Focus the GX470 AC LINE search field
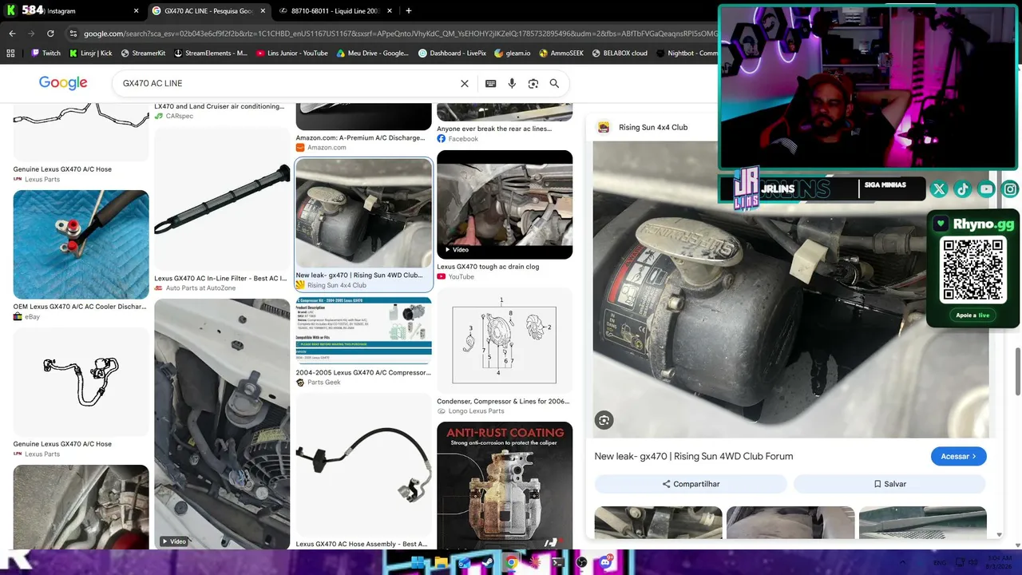The image size is (1022, 575). [x=287, y=83]
